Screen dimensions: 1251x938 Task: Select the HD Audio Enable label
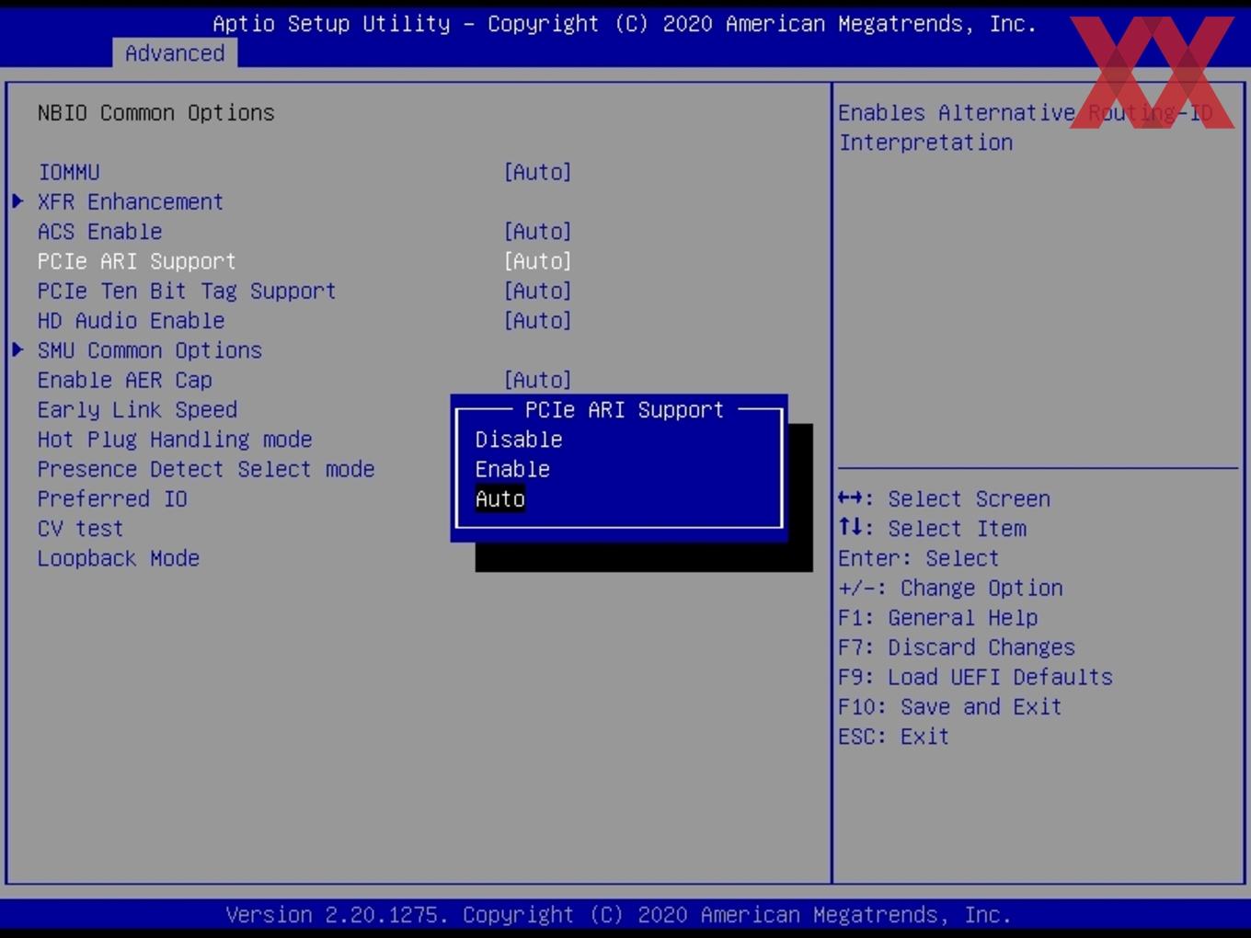tap(132, 321)
